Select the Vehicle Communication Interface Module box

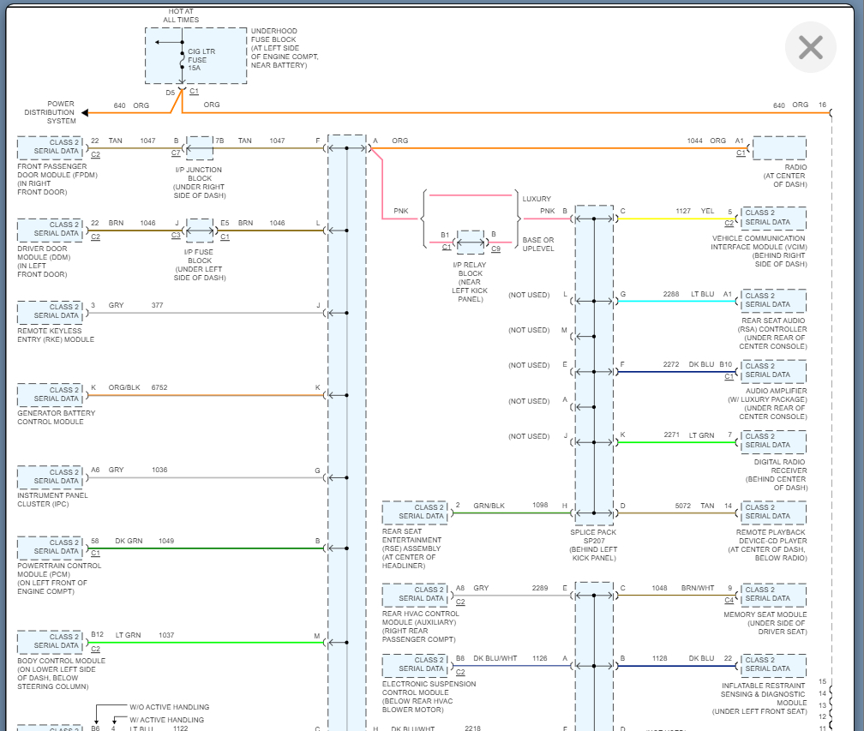(x=774, y=219)
